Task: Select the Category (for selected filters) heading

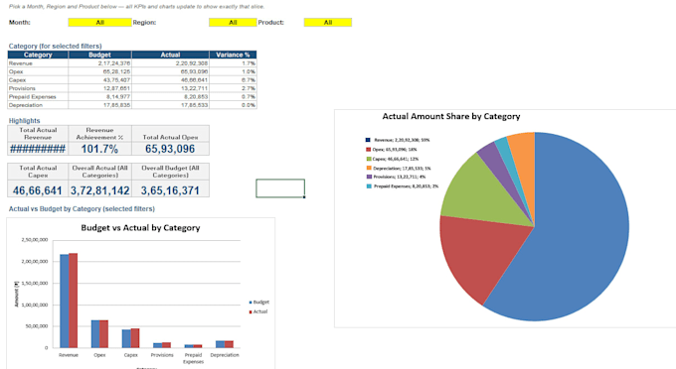Action: [56, 46]
